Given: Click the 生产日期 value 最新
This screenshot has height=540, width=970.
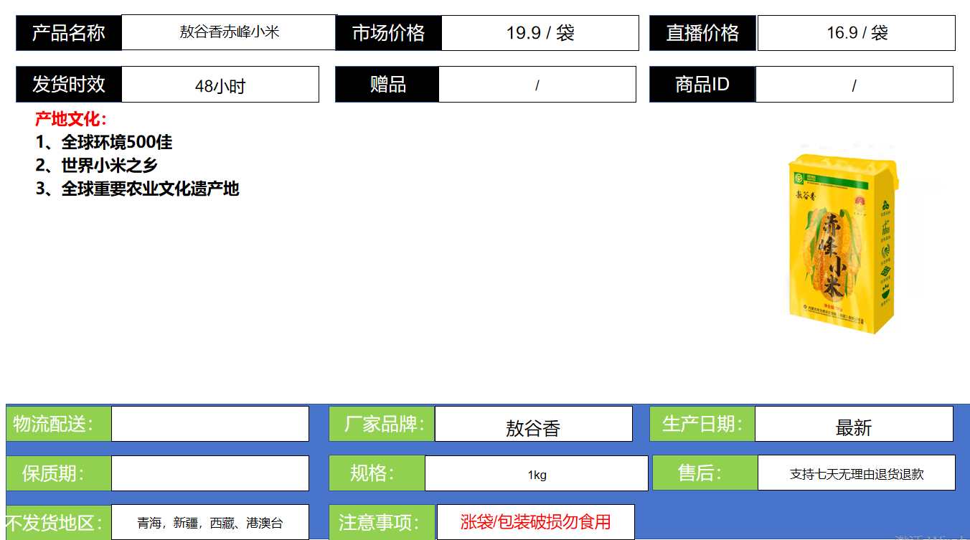Looking at the screenshot, I should (x=854, y=427).
